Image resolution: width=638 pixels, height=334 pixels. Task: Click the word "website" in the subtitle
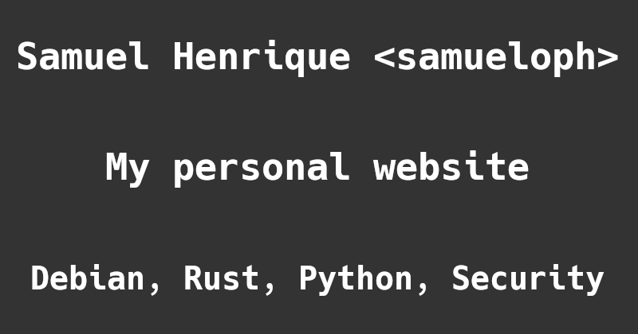click(451, 165)
